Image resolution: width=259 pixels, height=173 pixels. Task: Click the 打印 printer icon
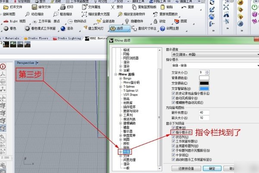point(63,7)
